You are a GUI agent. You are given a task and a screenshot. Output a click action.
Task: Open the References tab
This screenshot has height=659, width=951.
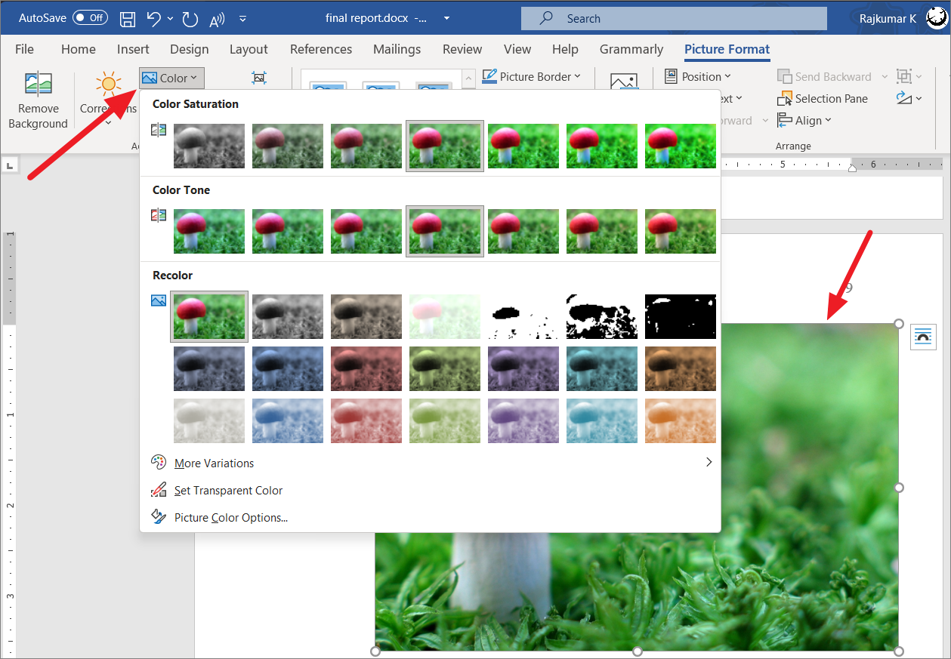(x=321, y=49)
